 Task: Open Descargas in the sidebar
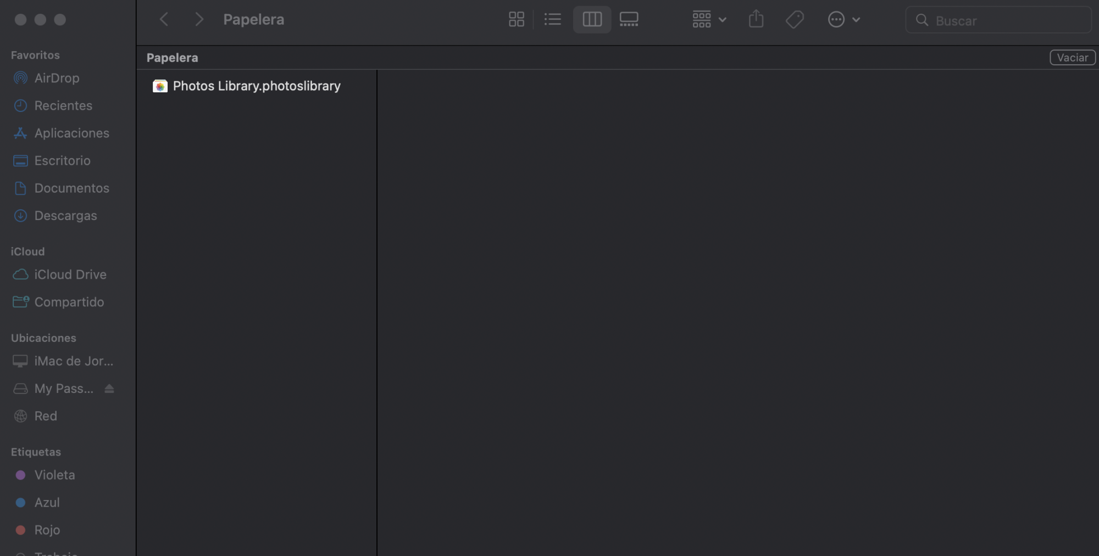click(65, 215)
